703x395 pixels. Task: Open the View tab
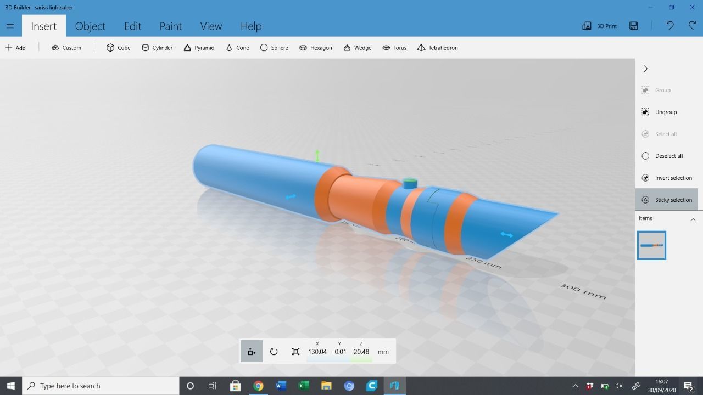[211, 26]
